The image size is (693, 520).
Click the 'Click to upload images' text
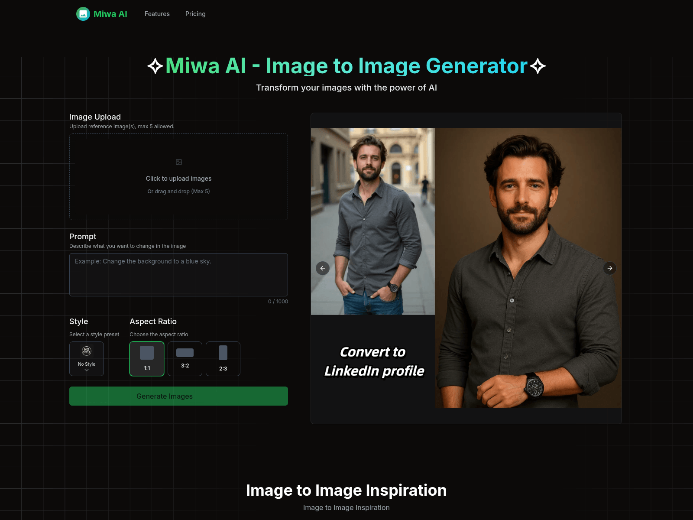pyautogui.click(x=178, y=178)
